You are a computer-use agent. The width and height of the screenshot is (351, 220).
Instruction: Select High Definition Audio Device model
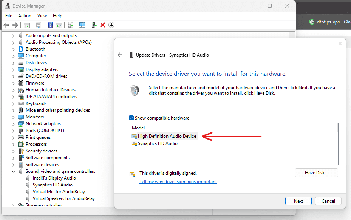point(167,136)
